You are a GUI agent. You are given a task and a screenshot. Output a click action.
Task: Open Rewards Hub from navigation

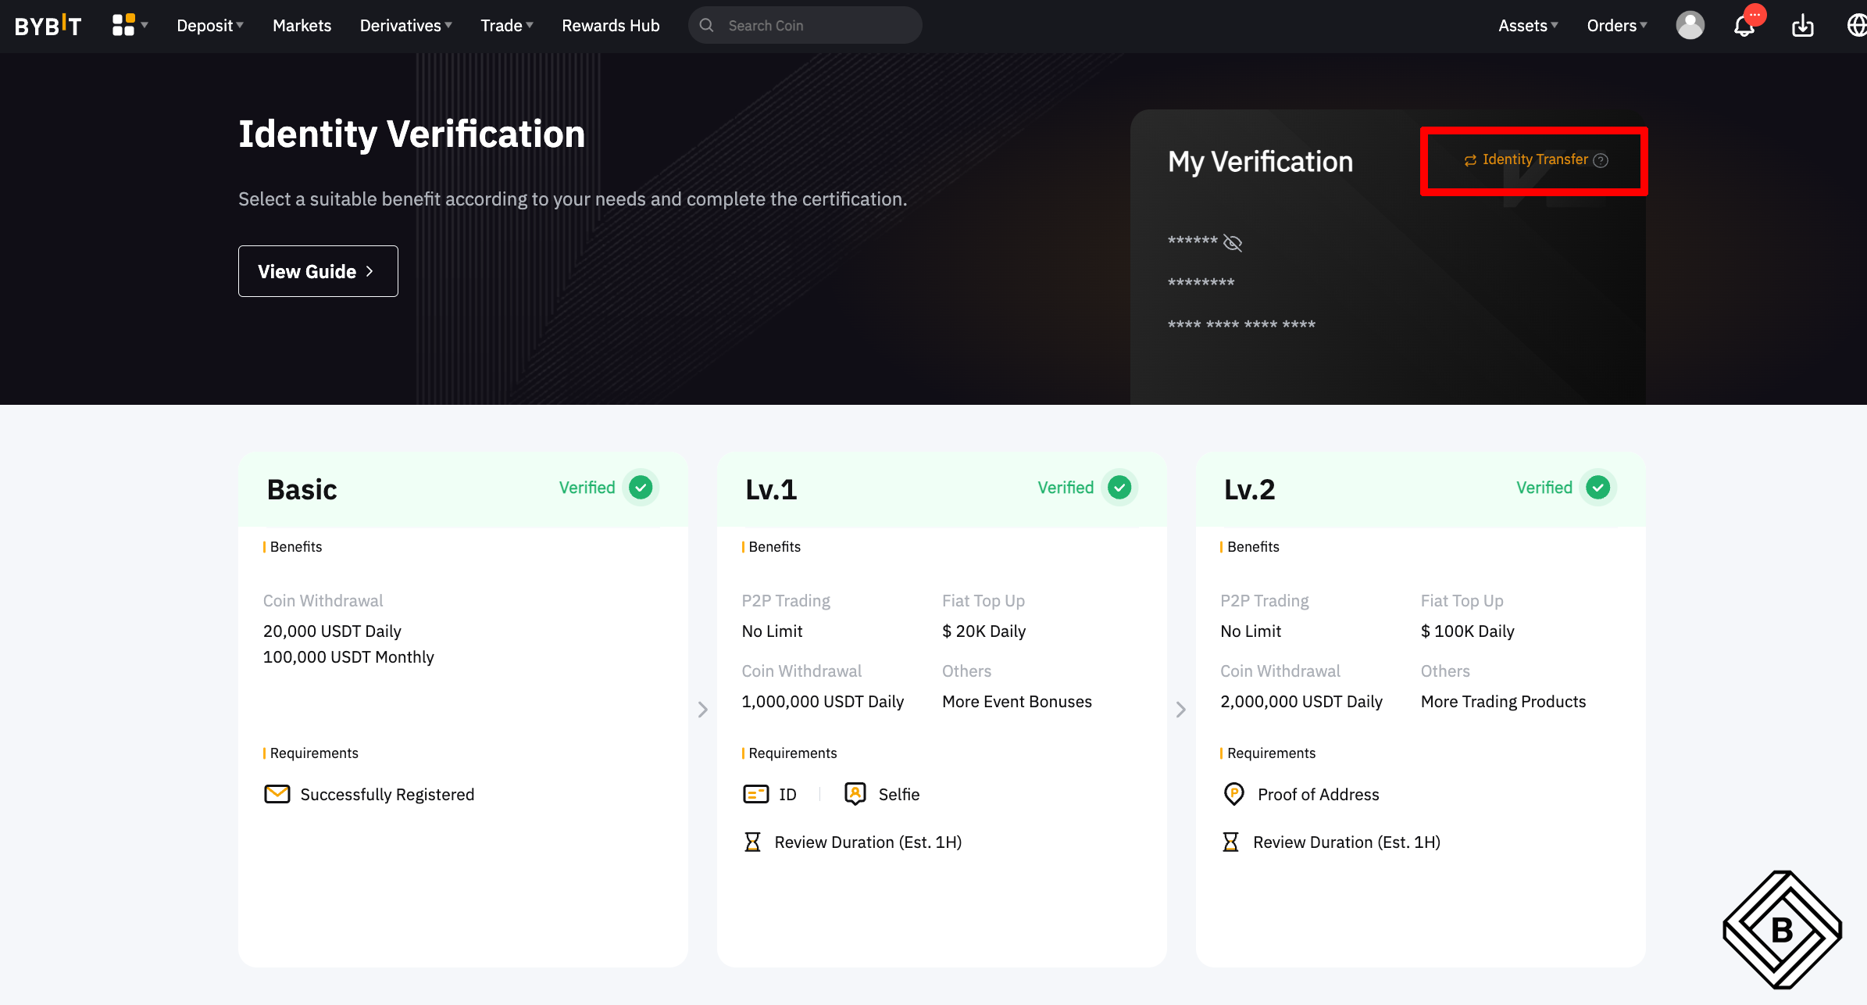point(610,26)
